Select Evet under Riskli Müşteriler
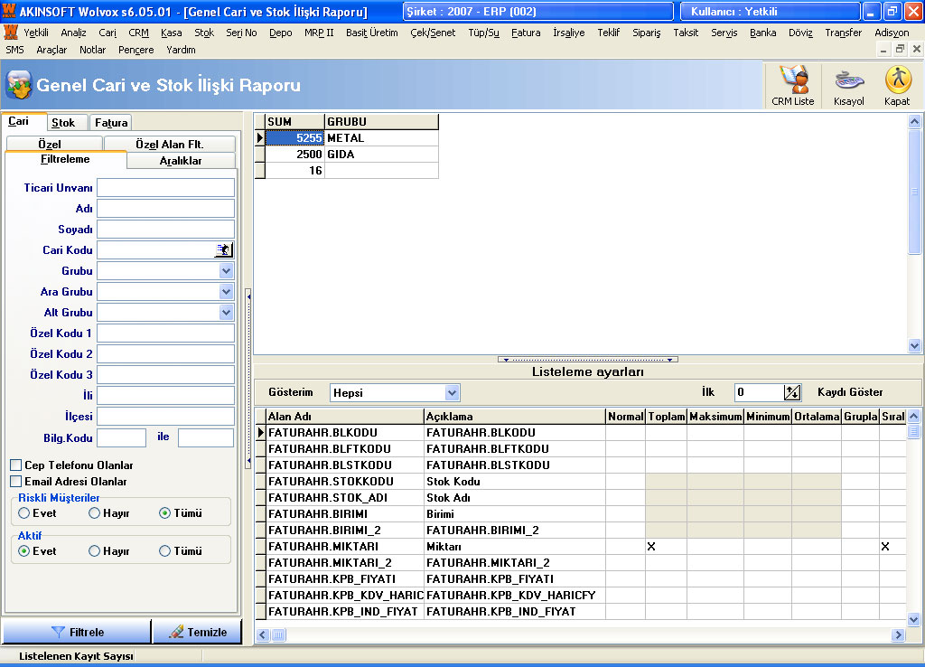This screenshot has height=667, width=925. tap(24, 513)
